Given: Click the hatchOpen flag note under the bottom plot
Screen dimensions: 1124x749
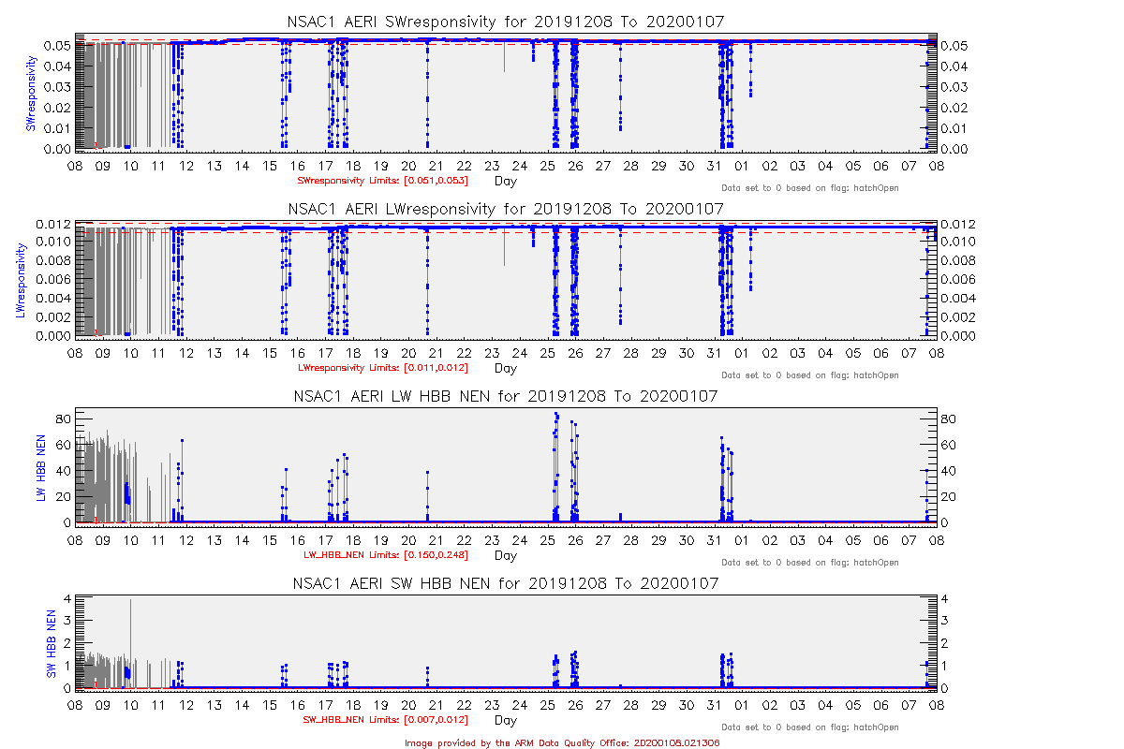Looking at the screenshot, I should [810, 727].
